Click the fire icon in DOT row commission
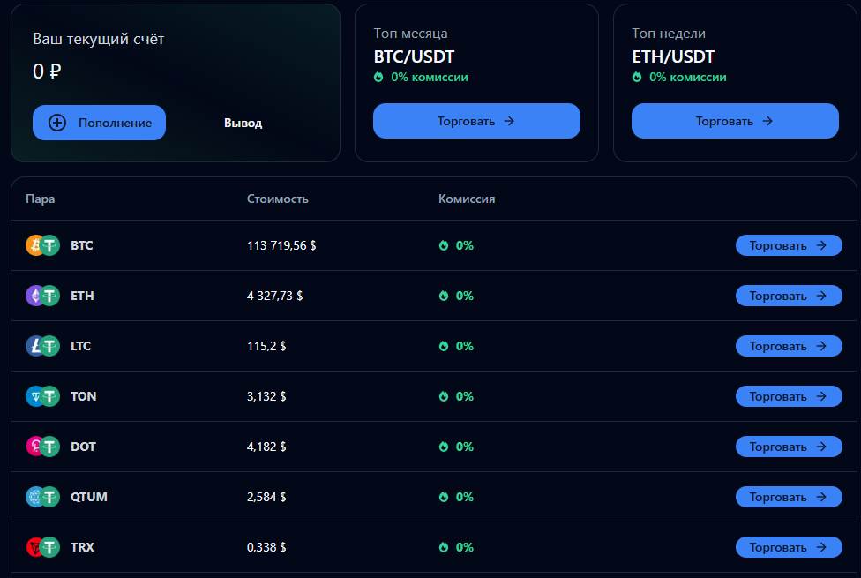The width and height of the screenshot is (861, 578). 444,447
